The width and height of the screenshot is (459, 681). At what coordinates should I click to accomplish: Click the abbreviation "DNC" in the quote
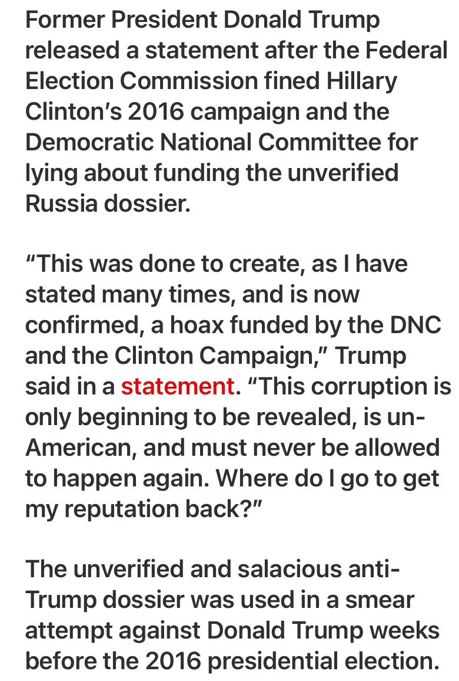415,325
